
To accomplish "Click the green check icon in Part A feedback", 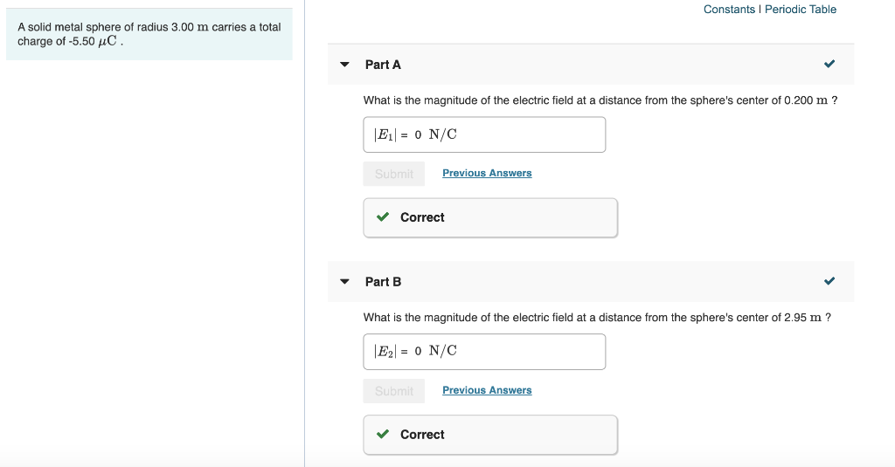I will click(383, 217).
